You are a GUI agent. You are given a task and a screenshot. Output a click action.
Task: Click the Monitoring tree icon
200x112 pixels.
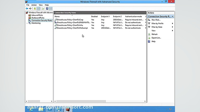[30, 23]
